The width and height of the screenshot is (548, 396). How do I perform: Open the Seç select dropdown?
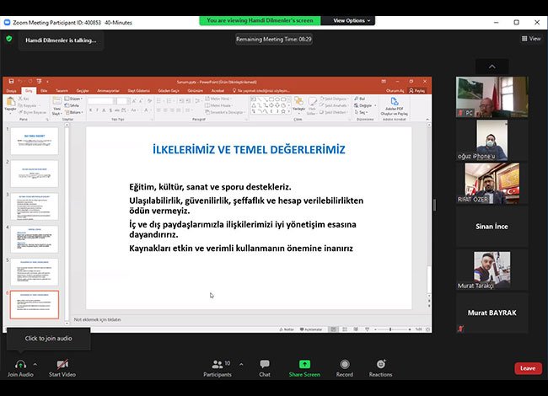(361, 112)
